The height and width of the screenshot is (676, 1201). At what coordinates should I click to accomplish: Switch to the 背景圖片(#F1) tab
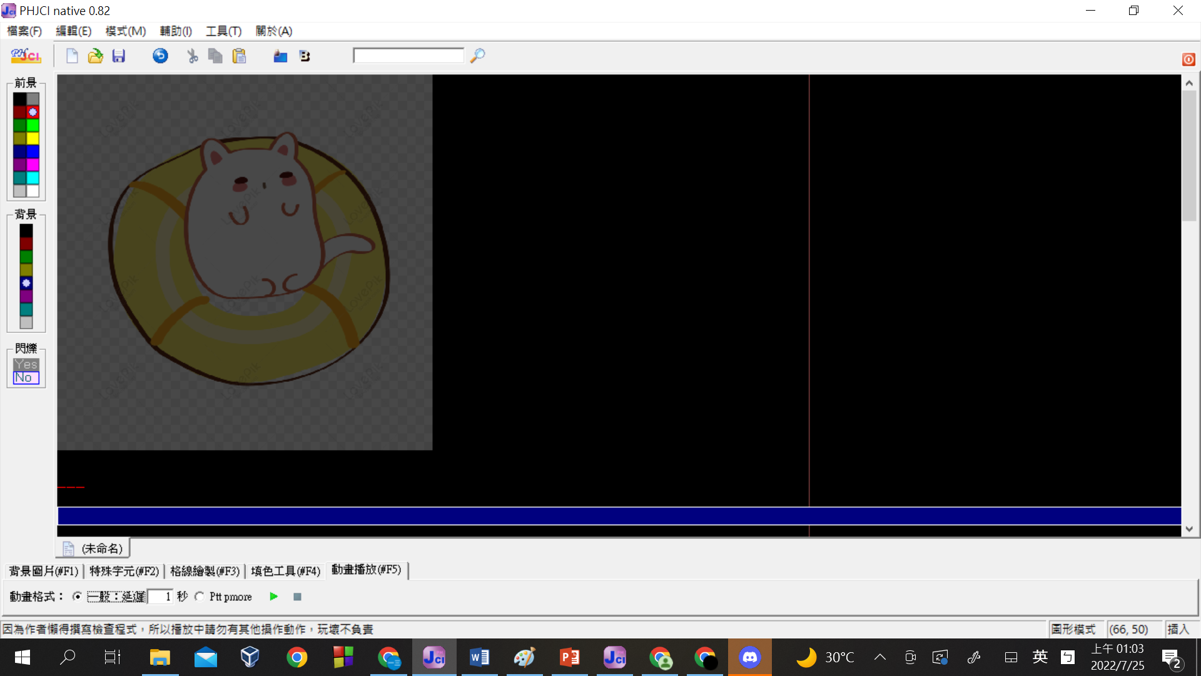pos(43,571)
